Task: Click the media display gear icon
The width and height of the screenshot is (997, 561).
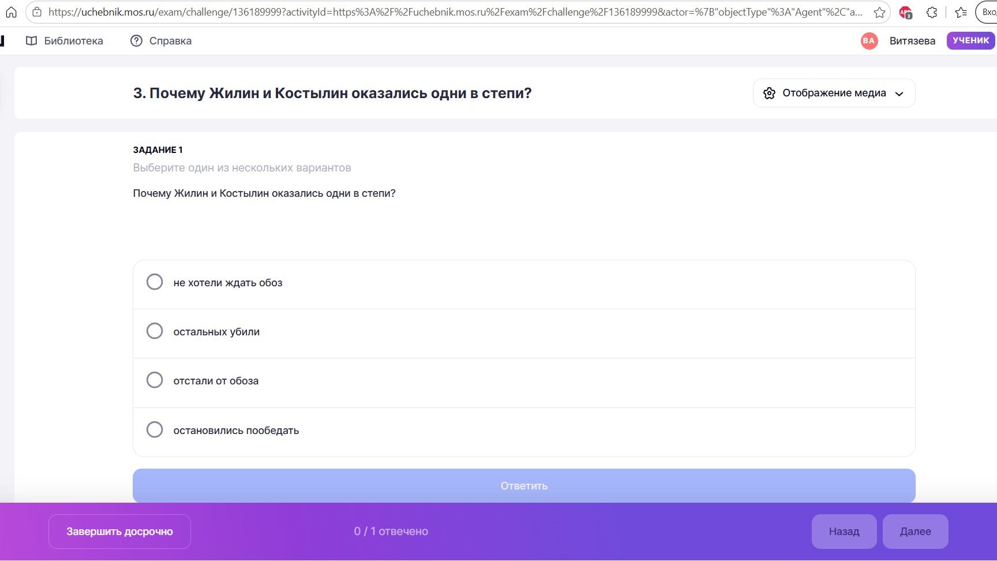Action: (769, 93)
